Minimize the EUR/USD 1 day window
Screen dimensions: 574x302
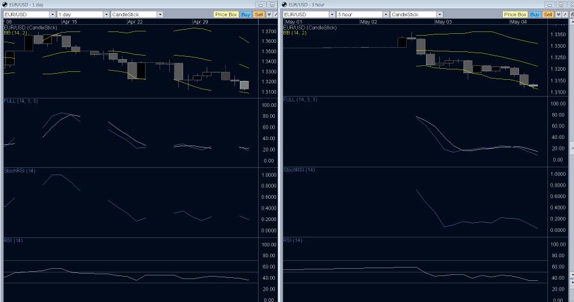[x=260, y=5]
